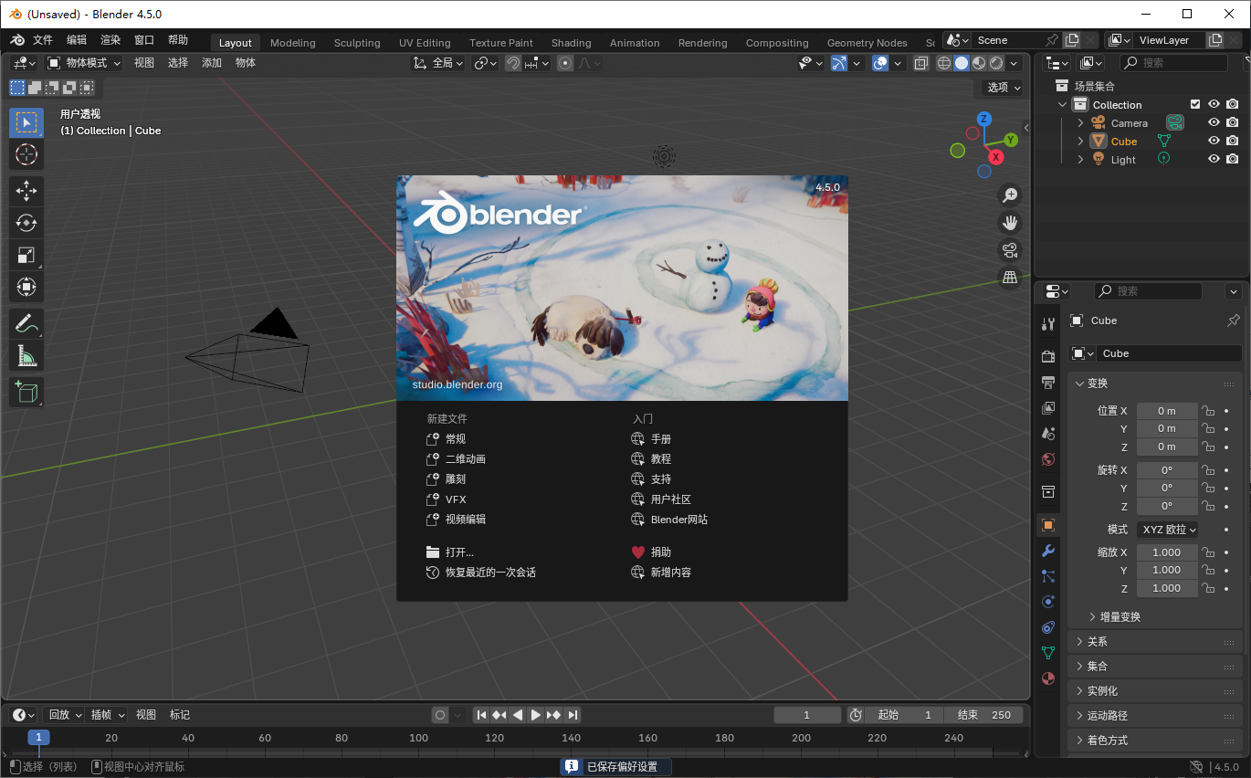Hide the Camera in viewport via eye icon
The width and height of the screenshot is (1251, 778).
[1214, 122]
